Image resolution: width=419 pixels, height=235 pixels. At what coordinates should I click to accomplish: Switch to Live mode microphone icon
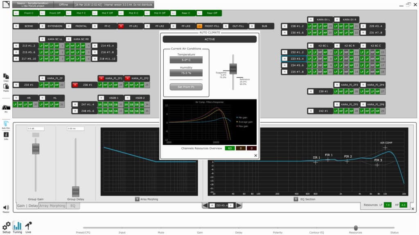point(29,226)
